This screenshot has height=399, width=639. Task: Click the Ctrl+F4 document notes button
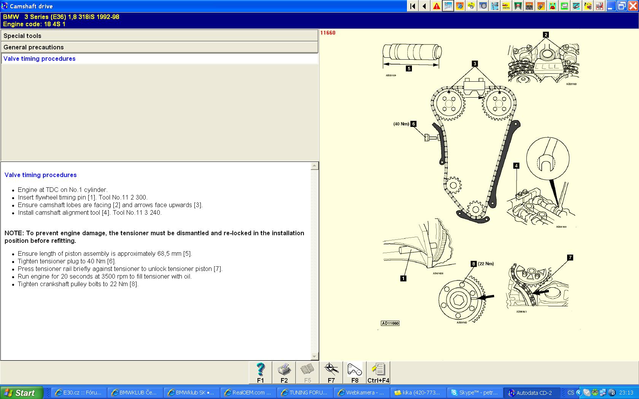378,372
